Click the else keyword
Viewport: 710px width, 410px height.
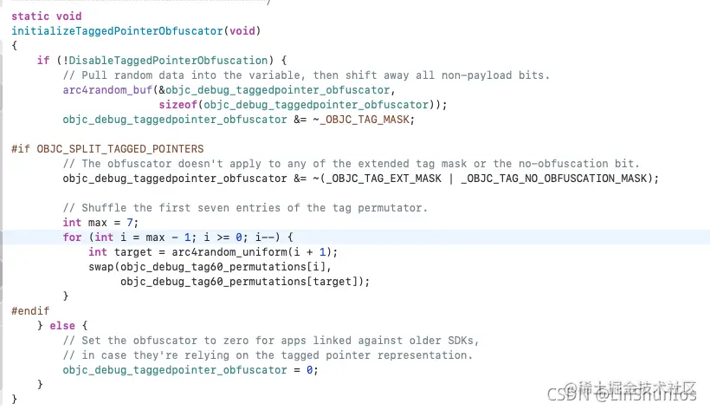pyautogui.click(x=62, y=326)
